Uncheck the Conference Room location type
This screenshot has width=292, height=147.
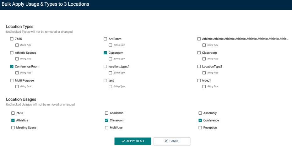pos(12,67)
